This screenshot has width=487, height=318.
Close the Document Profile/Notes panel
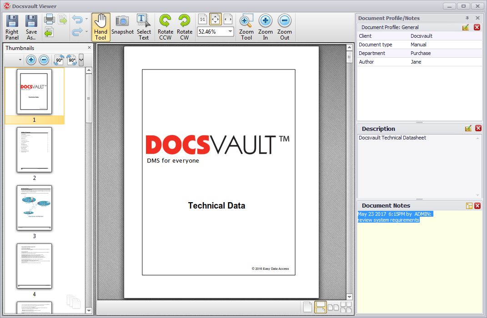pos(478,18)
